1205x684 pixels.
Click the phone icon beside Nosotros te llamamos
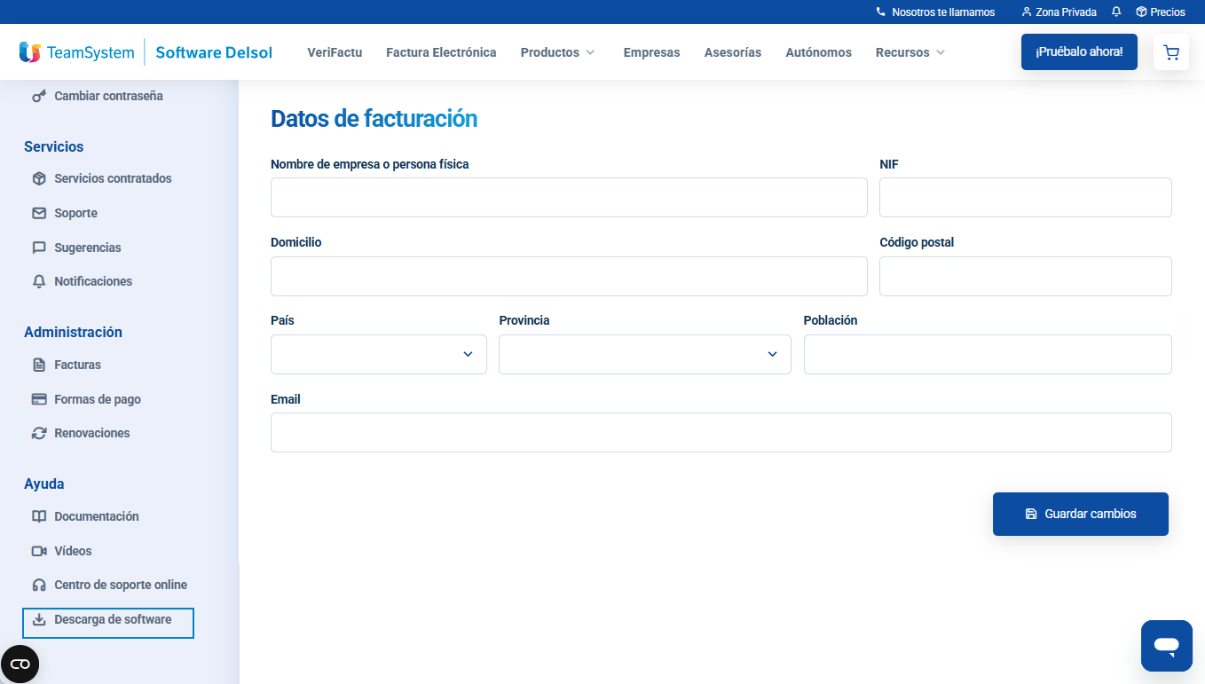881,12
